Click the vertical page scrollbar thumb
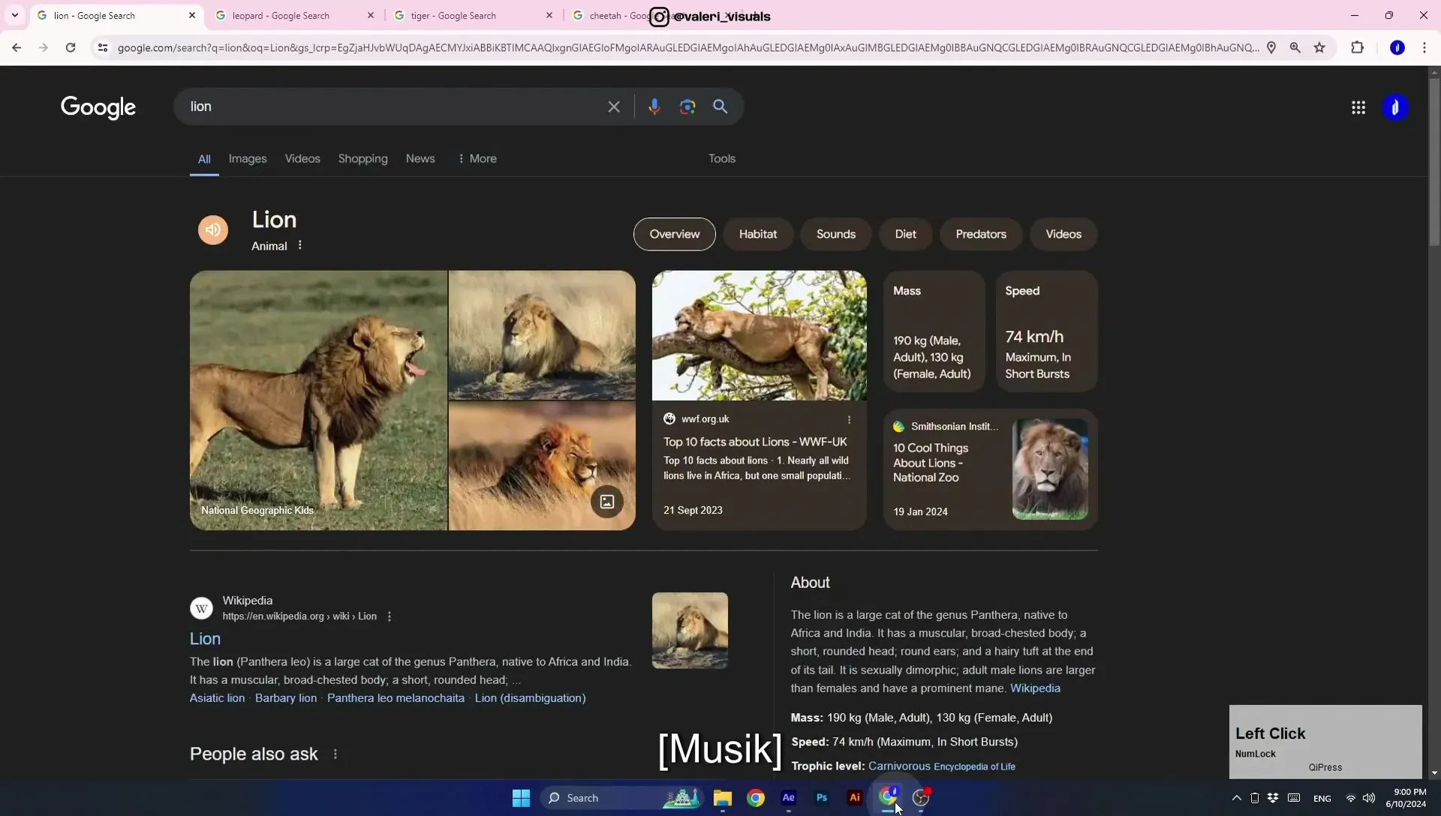 (1434, 161)
